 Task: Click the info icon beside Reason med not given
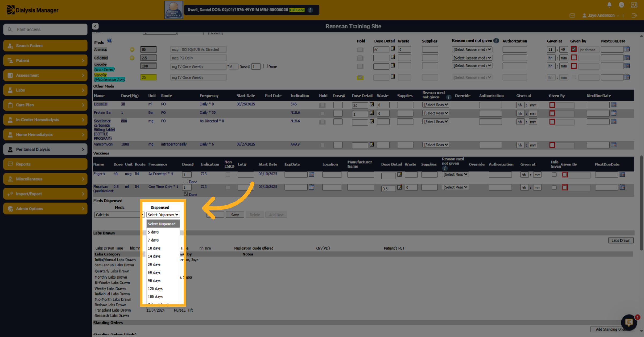coord(496,41)
